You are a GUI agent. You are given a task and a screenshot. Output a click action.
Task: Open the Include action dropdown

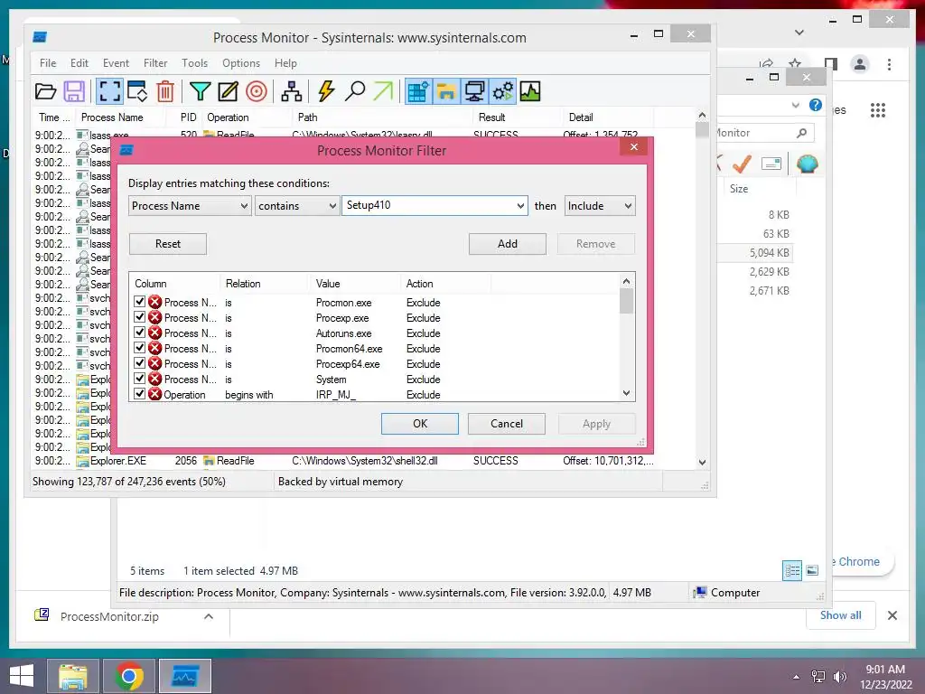coord(628,206)
